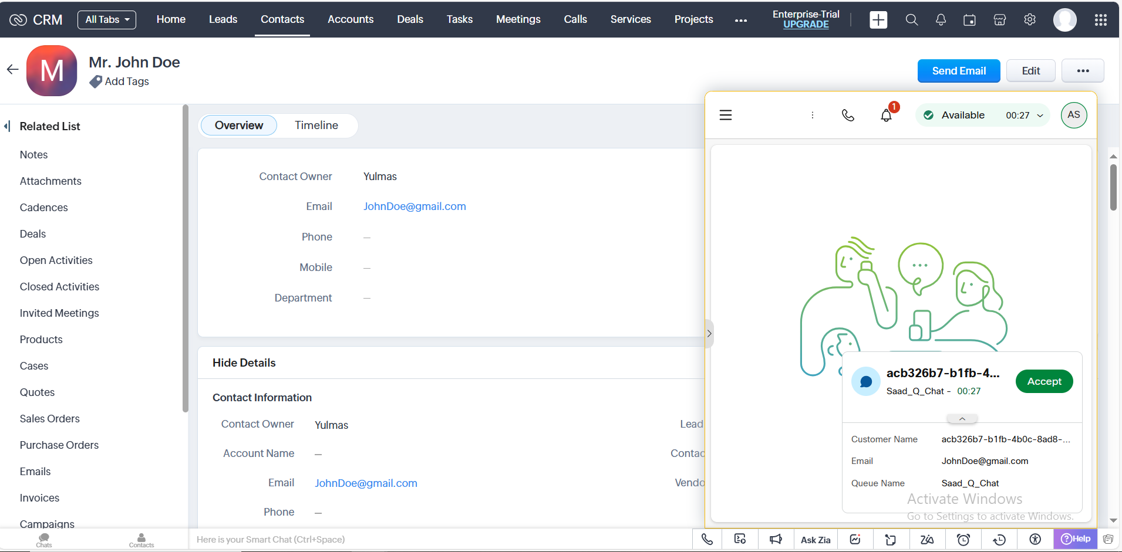Open the hamburger menu in widget panel

tap(726, 115)
